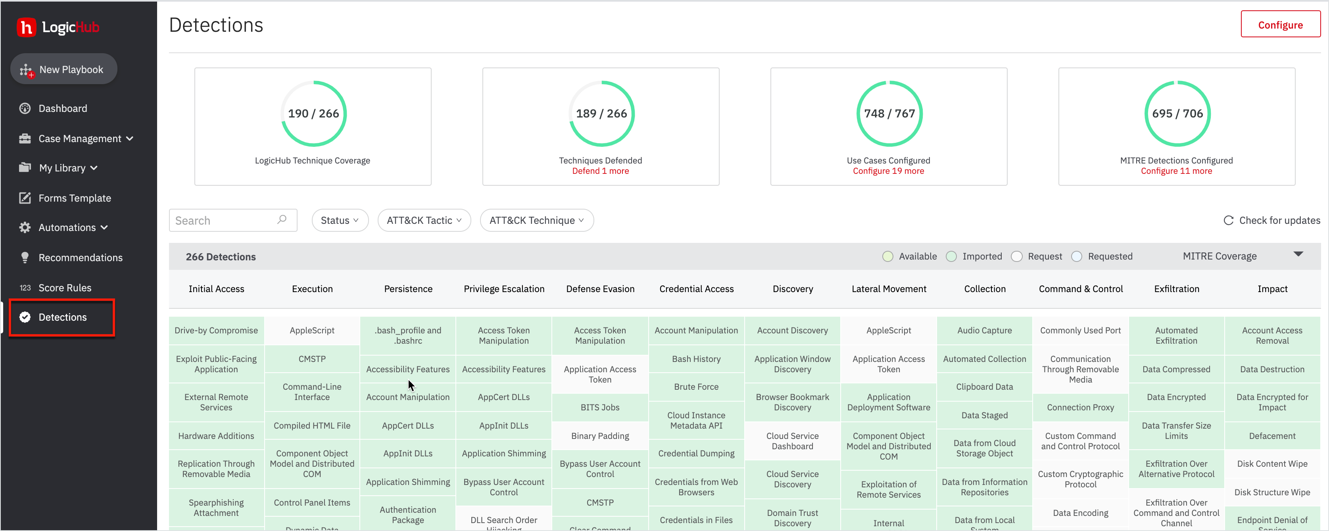This screenshot has height=531, width=1329.
Task: Select the BITS Jobs cell
Action: 600,408
